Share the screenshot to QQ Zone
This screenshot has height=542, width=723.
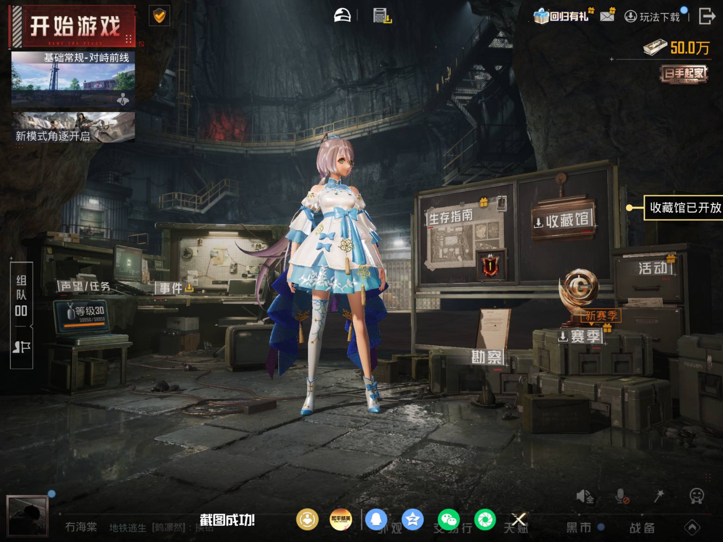coord(412,519)
